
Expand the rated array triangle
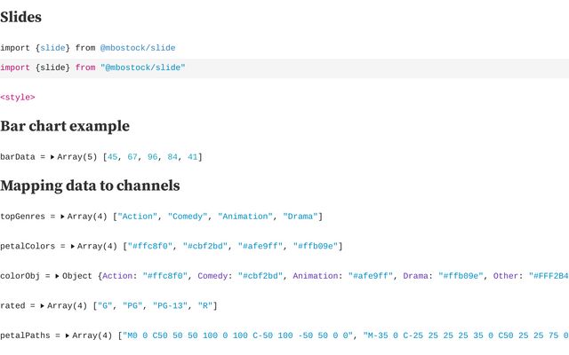pos(43,306)
